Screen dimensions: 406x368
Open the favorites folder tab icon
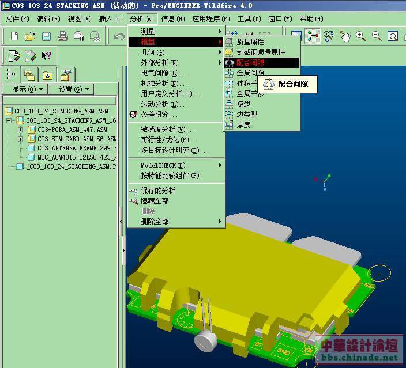tap(47, 75)
